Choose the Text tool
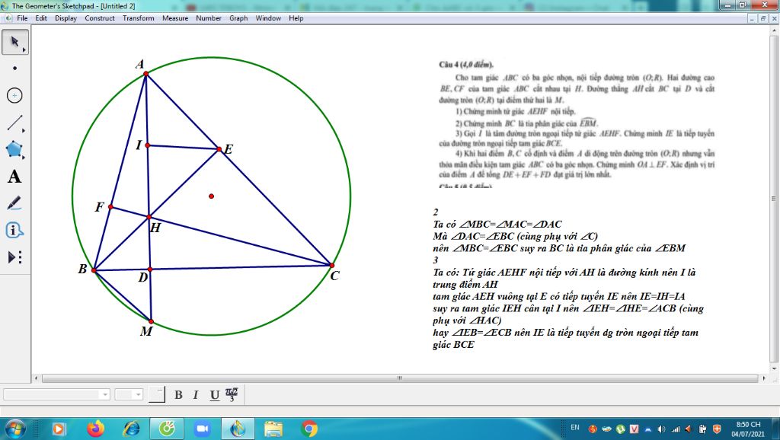The height and width of the screenshot is (440, 780). click(x=15, y=177)
